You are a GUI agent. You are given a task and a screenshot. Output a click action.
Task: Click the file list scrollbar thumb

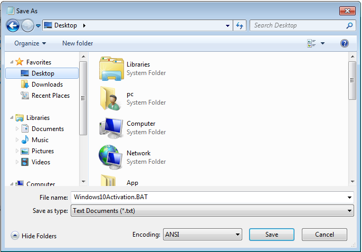coord(353,80)
